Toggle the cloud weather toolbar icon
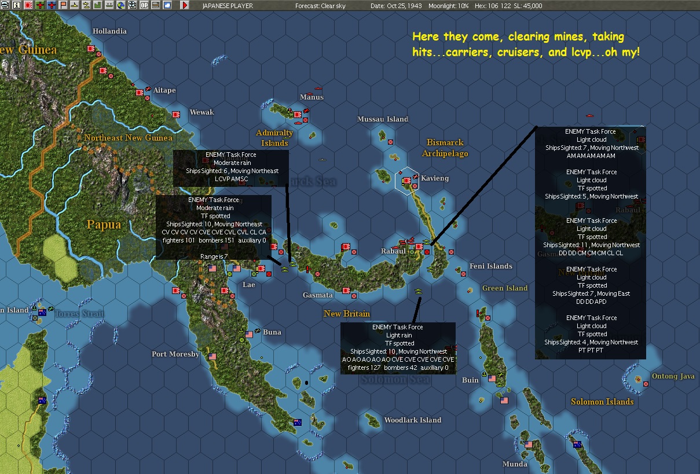Screen dimensions: 700x474 click(x=167, y=5)
